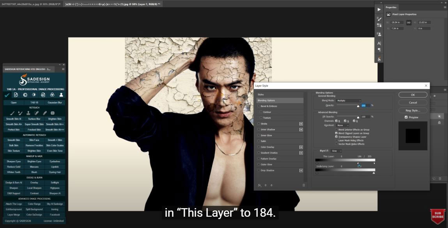This screenshot has height=228, width=448.
Task: Click the Smooth Skin AI button
Action: coord(14,119)
